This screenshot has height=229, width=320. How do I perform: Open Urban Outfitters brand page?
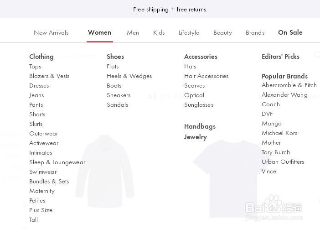click(x=283, y=161)
